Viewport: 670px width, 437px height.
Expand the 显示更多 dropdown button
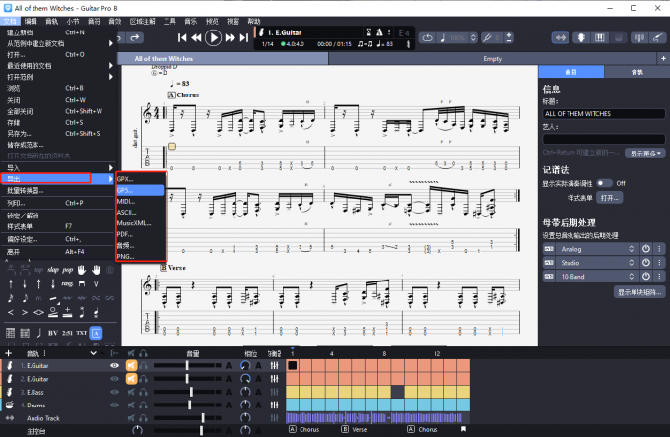click(x=646, y=154)
